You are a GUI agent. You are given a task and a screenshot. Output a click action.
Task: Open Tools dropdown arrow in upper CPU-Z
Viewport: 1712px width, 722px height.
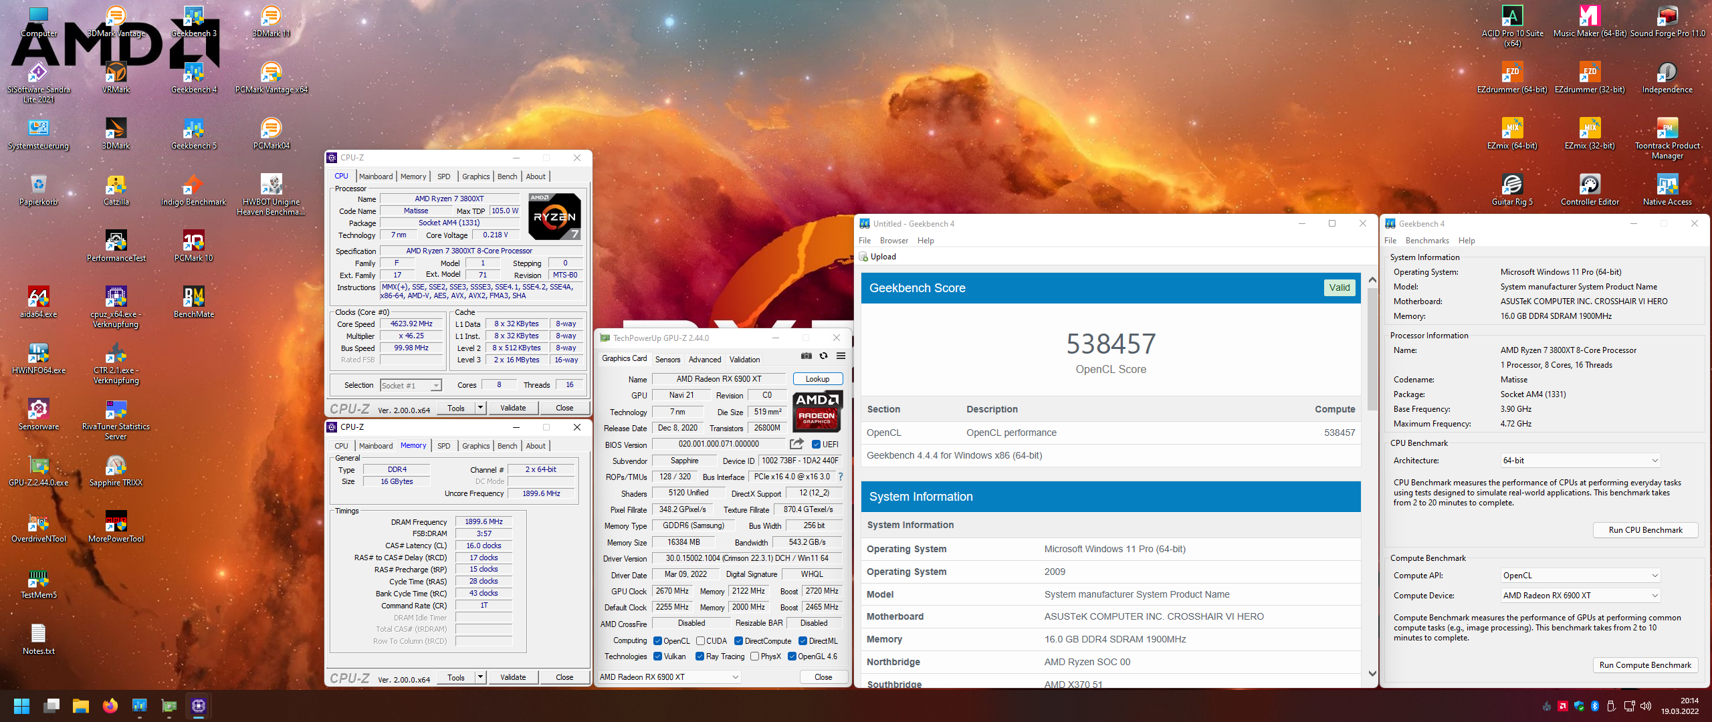(x=480, y=408)
